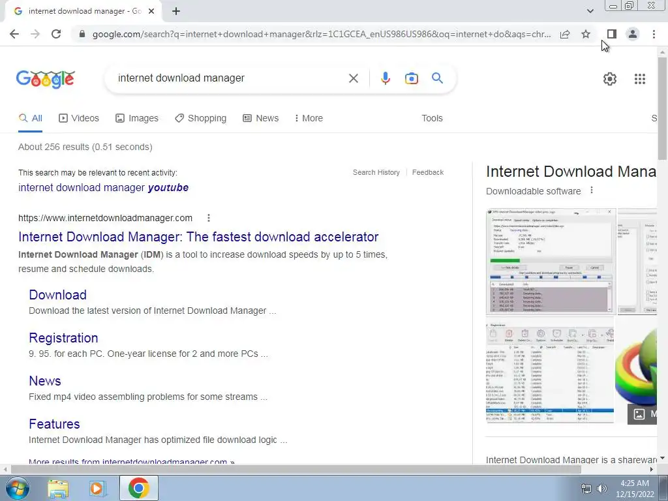Start voice search with the microphone
This screenshot has height=501, width=668.
[x=385, y=78]
